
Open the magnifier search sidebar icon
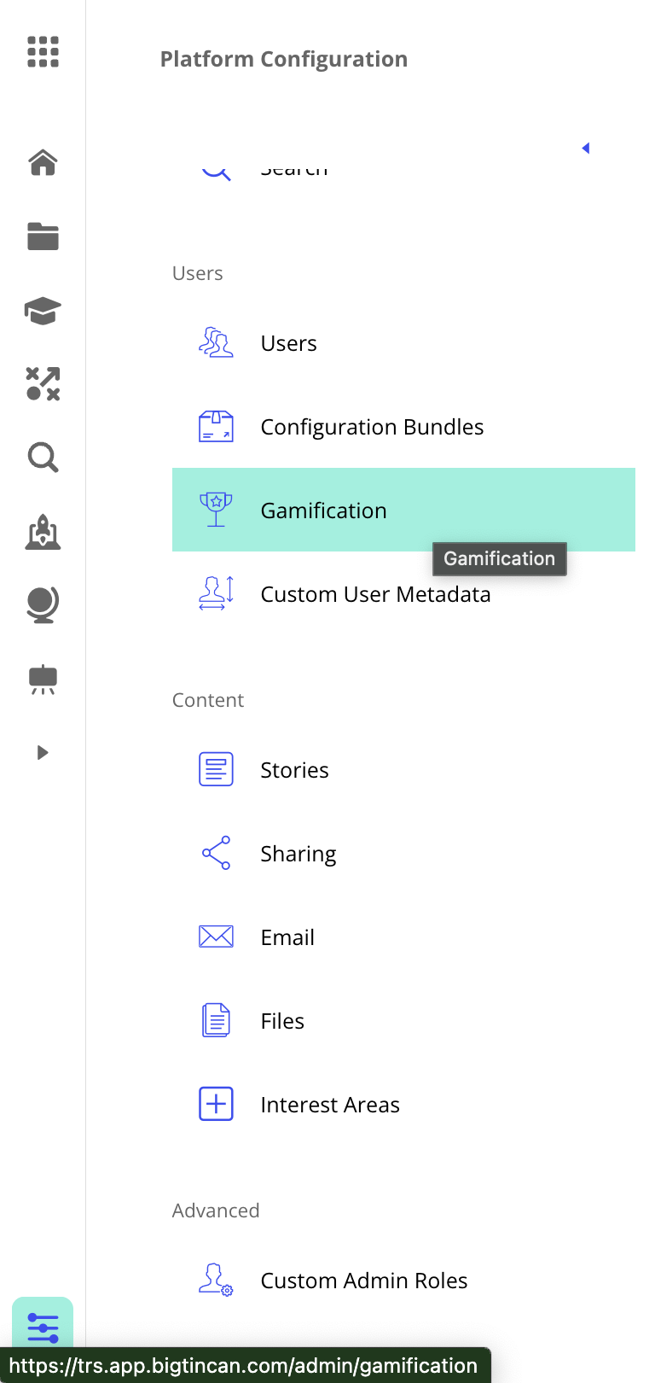tap(43, 458)
